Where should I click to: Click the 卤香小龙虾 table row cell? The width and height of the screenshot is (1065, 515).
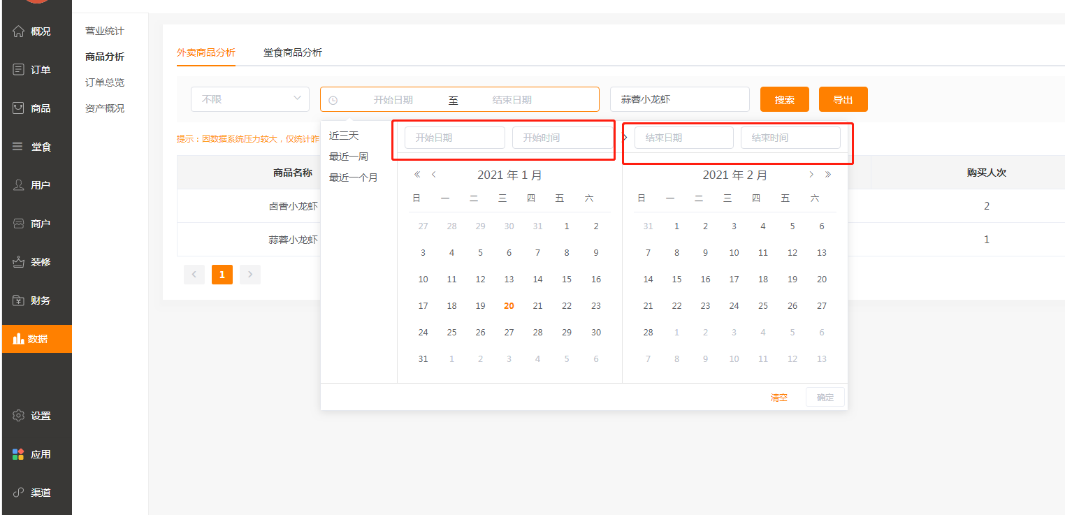(293, 206)
